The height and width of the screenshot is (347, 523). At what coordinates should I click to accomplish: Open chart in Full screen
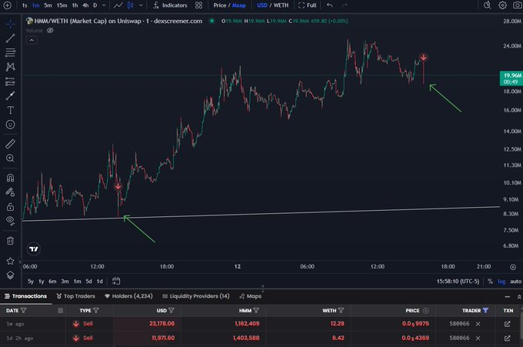click(307, 5)
